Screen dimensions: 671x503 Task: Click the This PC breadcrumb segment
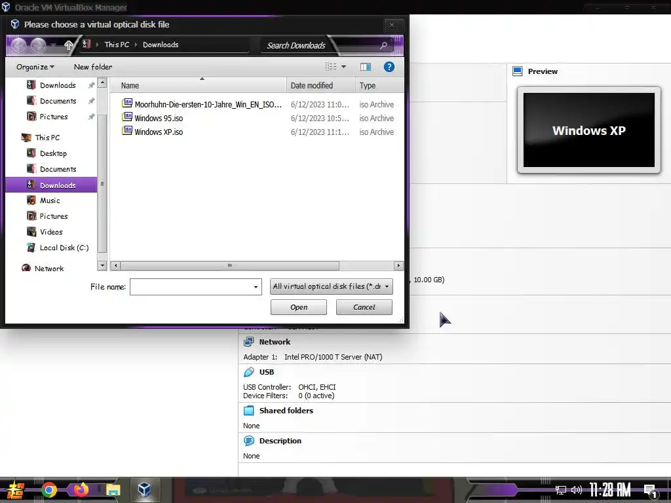click(117, 45)
